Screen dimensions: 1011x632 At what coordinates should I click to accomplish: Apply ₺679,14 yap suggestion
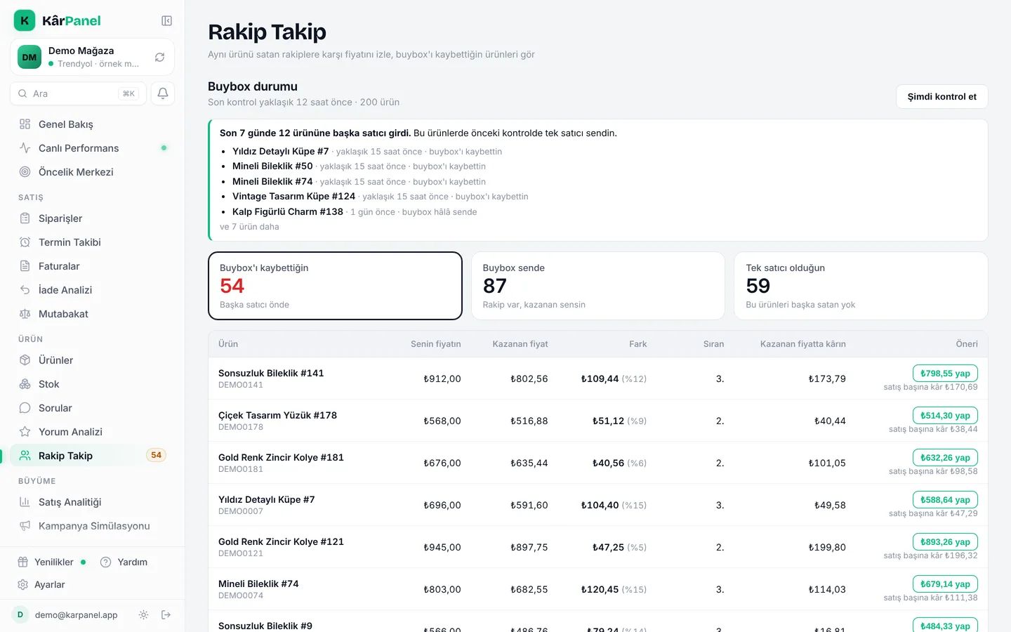945,584
